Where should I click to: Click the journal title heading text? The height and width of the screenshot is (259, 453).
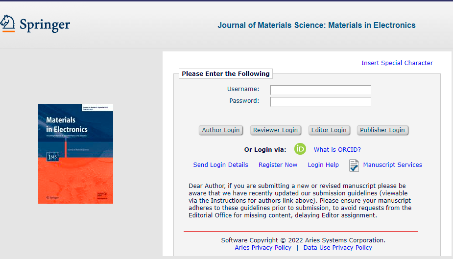click(x=316, y=25)
